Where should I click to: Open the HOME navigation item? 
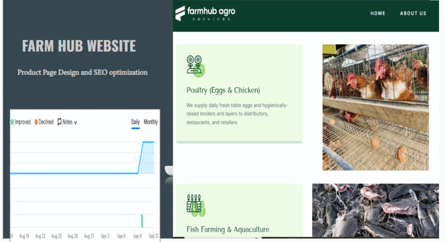378,13
